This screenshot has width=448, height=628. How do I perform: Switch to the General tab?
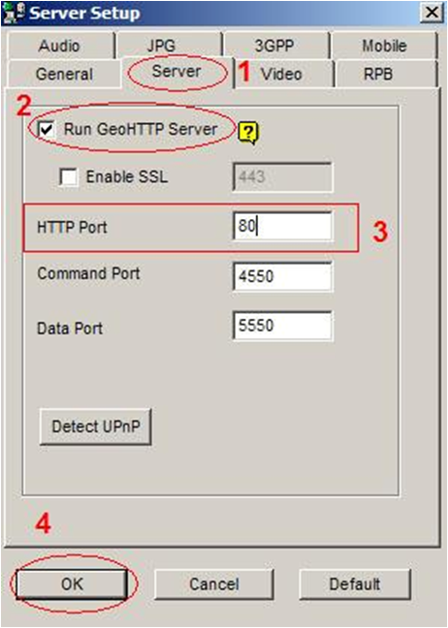pos(64,74)
